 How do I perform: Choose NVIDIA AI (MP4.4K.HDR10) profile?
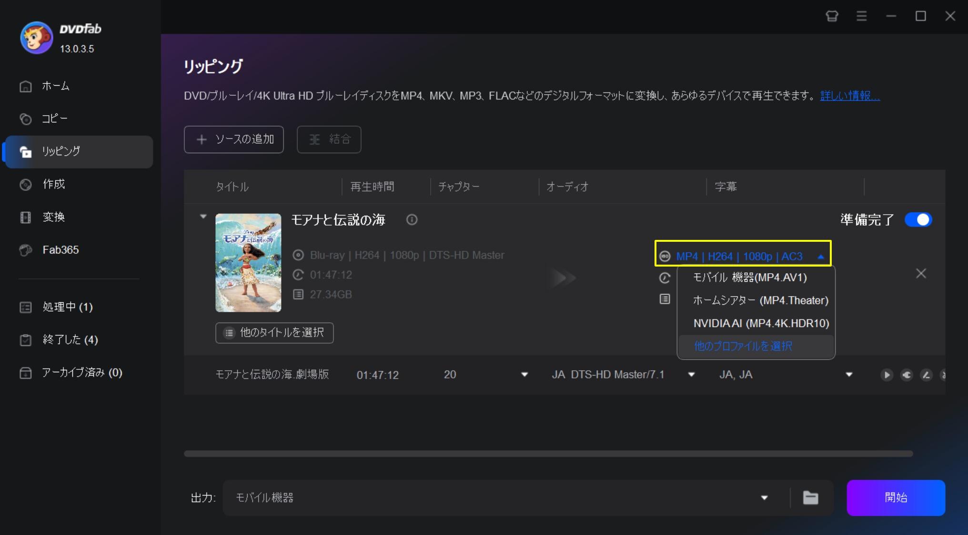click(x=756, y=323)
